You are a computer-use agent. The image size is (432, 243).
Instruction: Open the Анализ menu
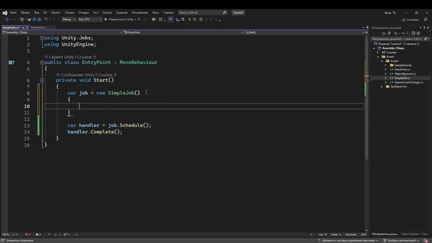(x=107, y=13)
